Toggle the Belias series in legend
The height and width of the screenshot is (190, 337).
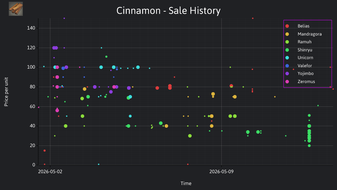pyautogui.click(x=303, y=26)
